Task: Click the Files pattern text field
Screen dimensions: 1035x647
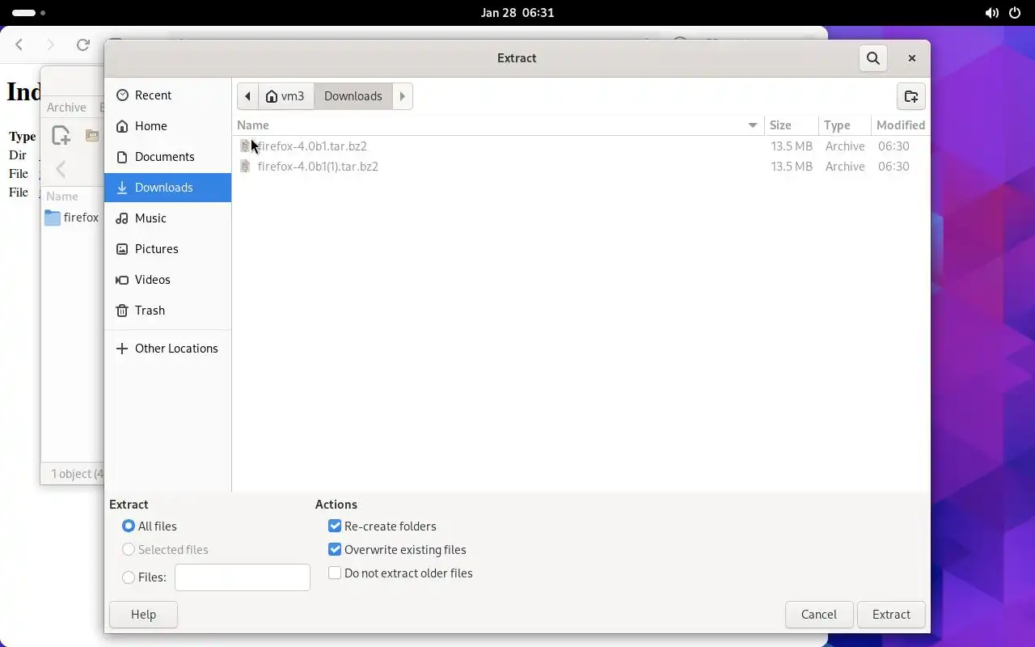Action: [243, 577]
